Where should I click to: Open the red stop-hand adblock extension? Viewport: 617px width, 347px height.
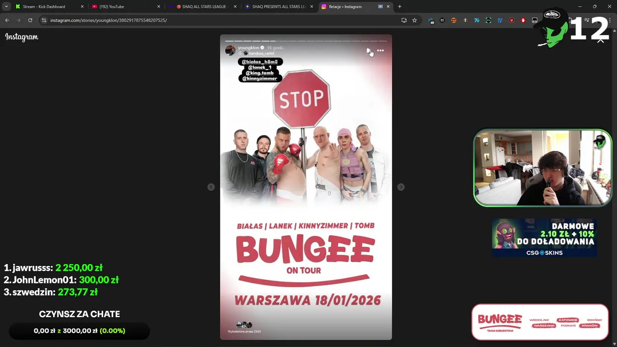click(523, 20)
